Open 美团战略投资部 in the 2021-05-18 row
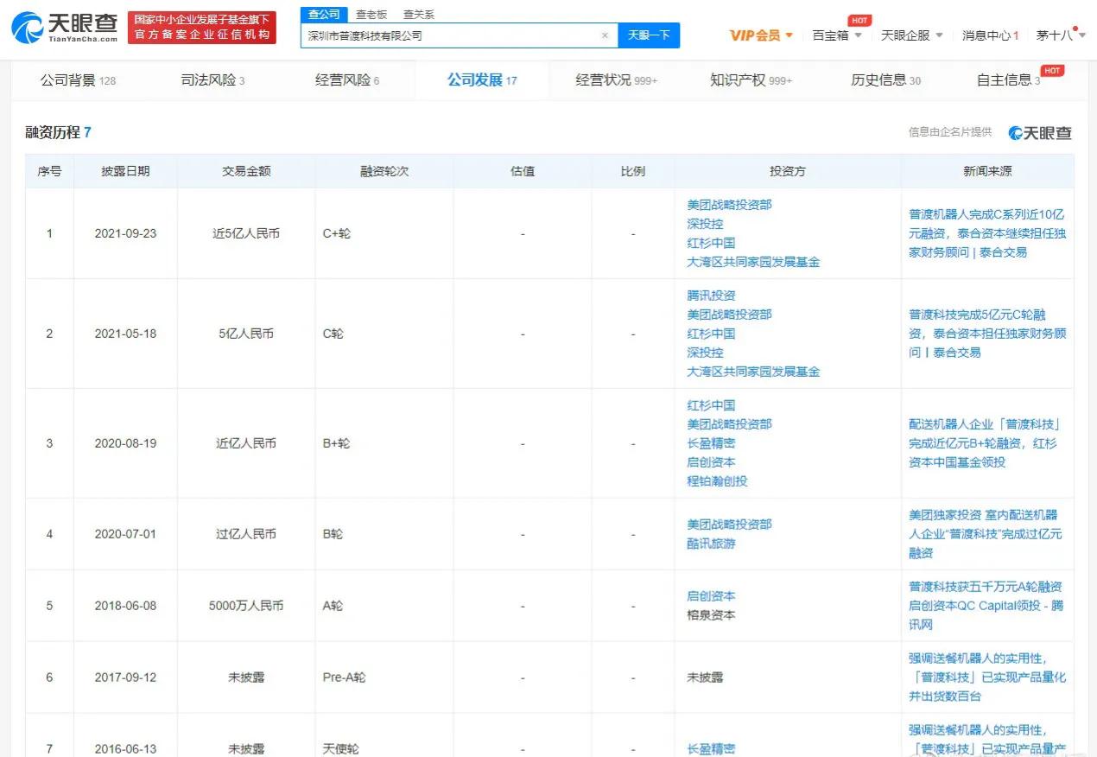Screen dimensions: 1097x757 pos(729,315)
